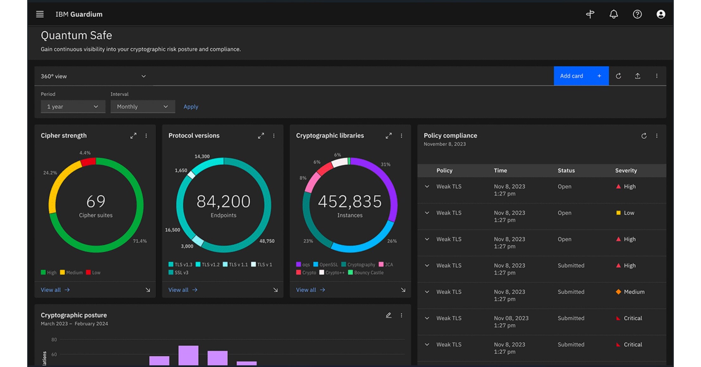Open the Protocol versions card overflow menu
The image size is (701, 367).
pos(274,136)
